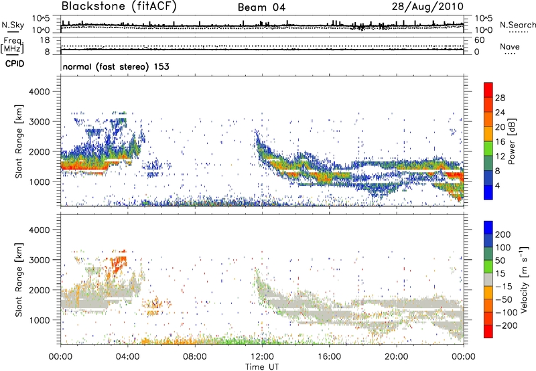Click the '08:00' time tick label
Screen dimensions: 536x371
pos(195,357)
